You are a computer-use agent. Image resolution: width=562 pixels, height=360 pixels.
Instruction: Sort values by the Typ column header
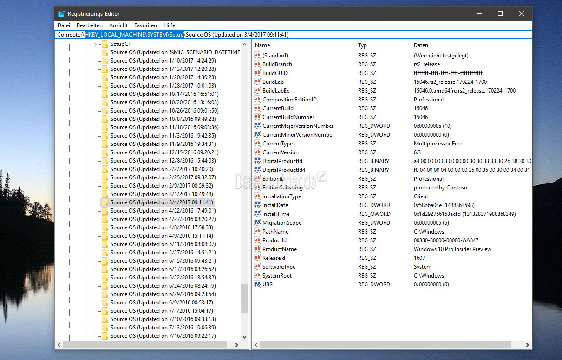(384, 45)
